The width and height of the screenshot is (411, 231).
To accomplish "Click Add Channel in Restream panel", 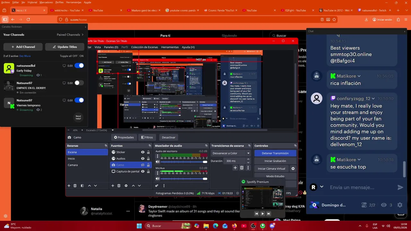I will pos(23,47).
